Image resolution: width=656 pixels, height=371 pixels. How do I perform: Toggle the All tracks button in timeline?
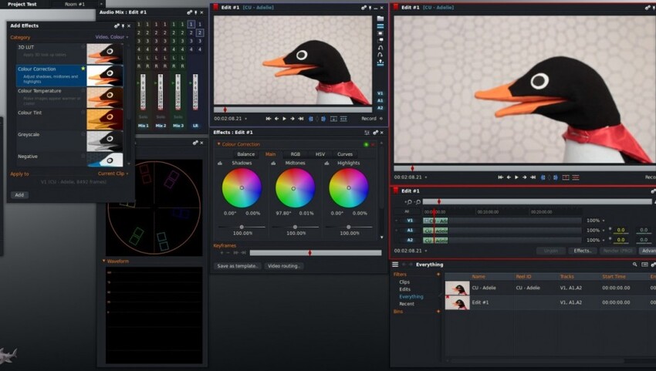(407, 211)
